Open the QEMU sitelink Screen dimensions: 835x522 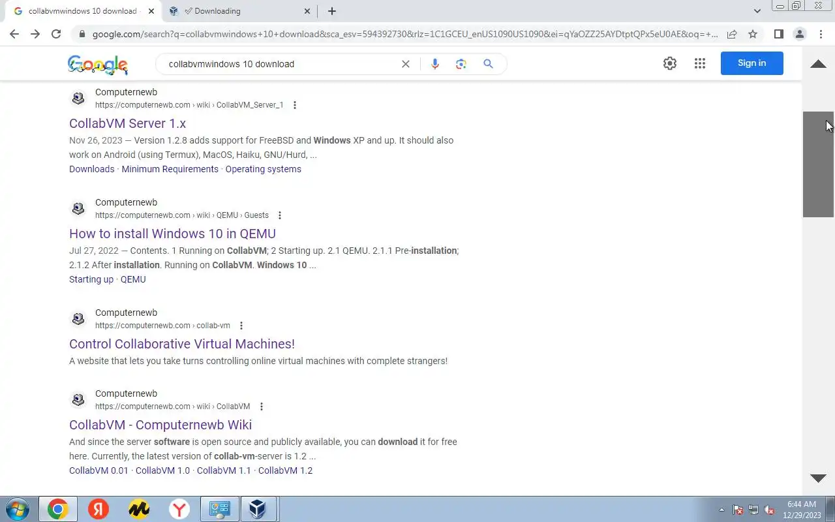coord(133,279)
